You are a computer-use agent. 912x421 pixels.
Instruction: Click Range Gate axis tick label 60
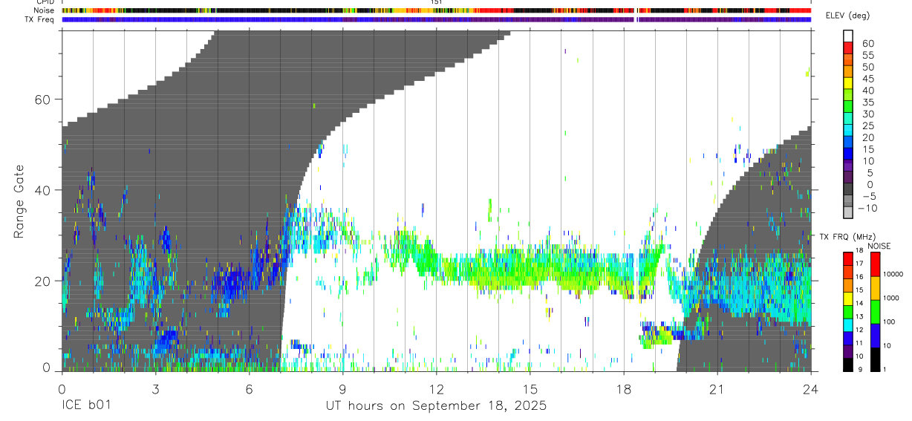click(42, 99)
